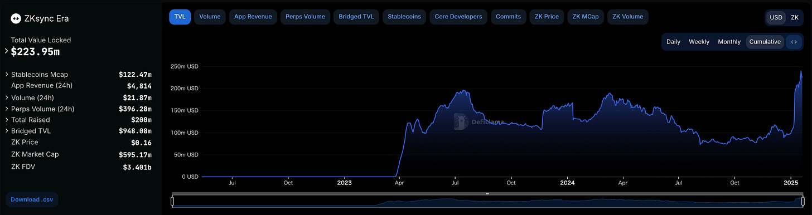812x215 pixels.
Task: Expand the Stablecoins Mcap row
Action: point(7,74)
